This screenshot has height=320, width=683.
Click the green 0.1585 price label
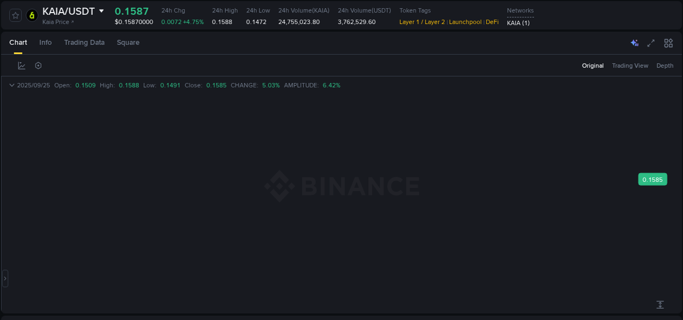[x=652, y=179]
